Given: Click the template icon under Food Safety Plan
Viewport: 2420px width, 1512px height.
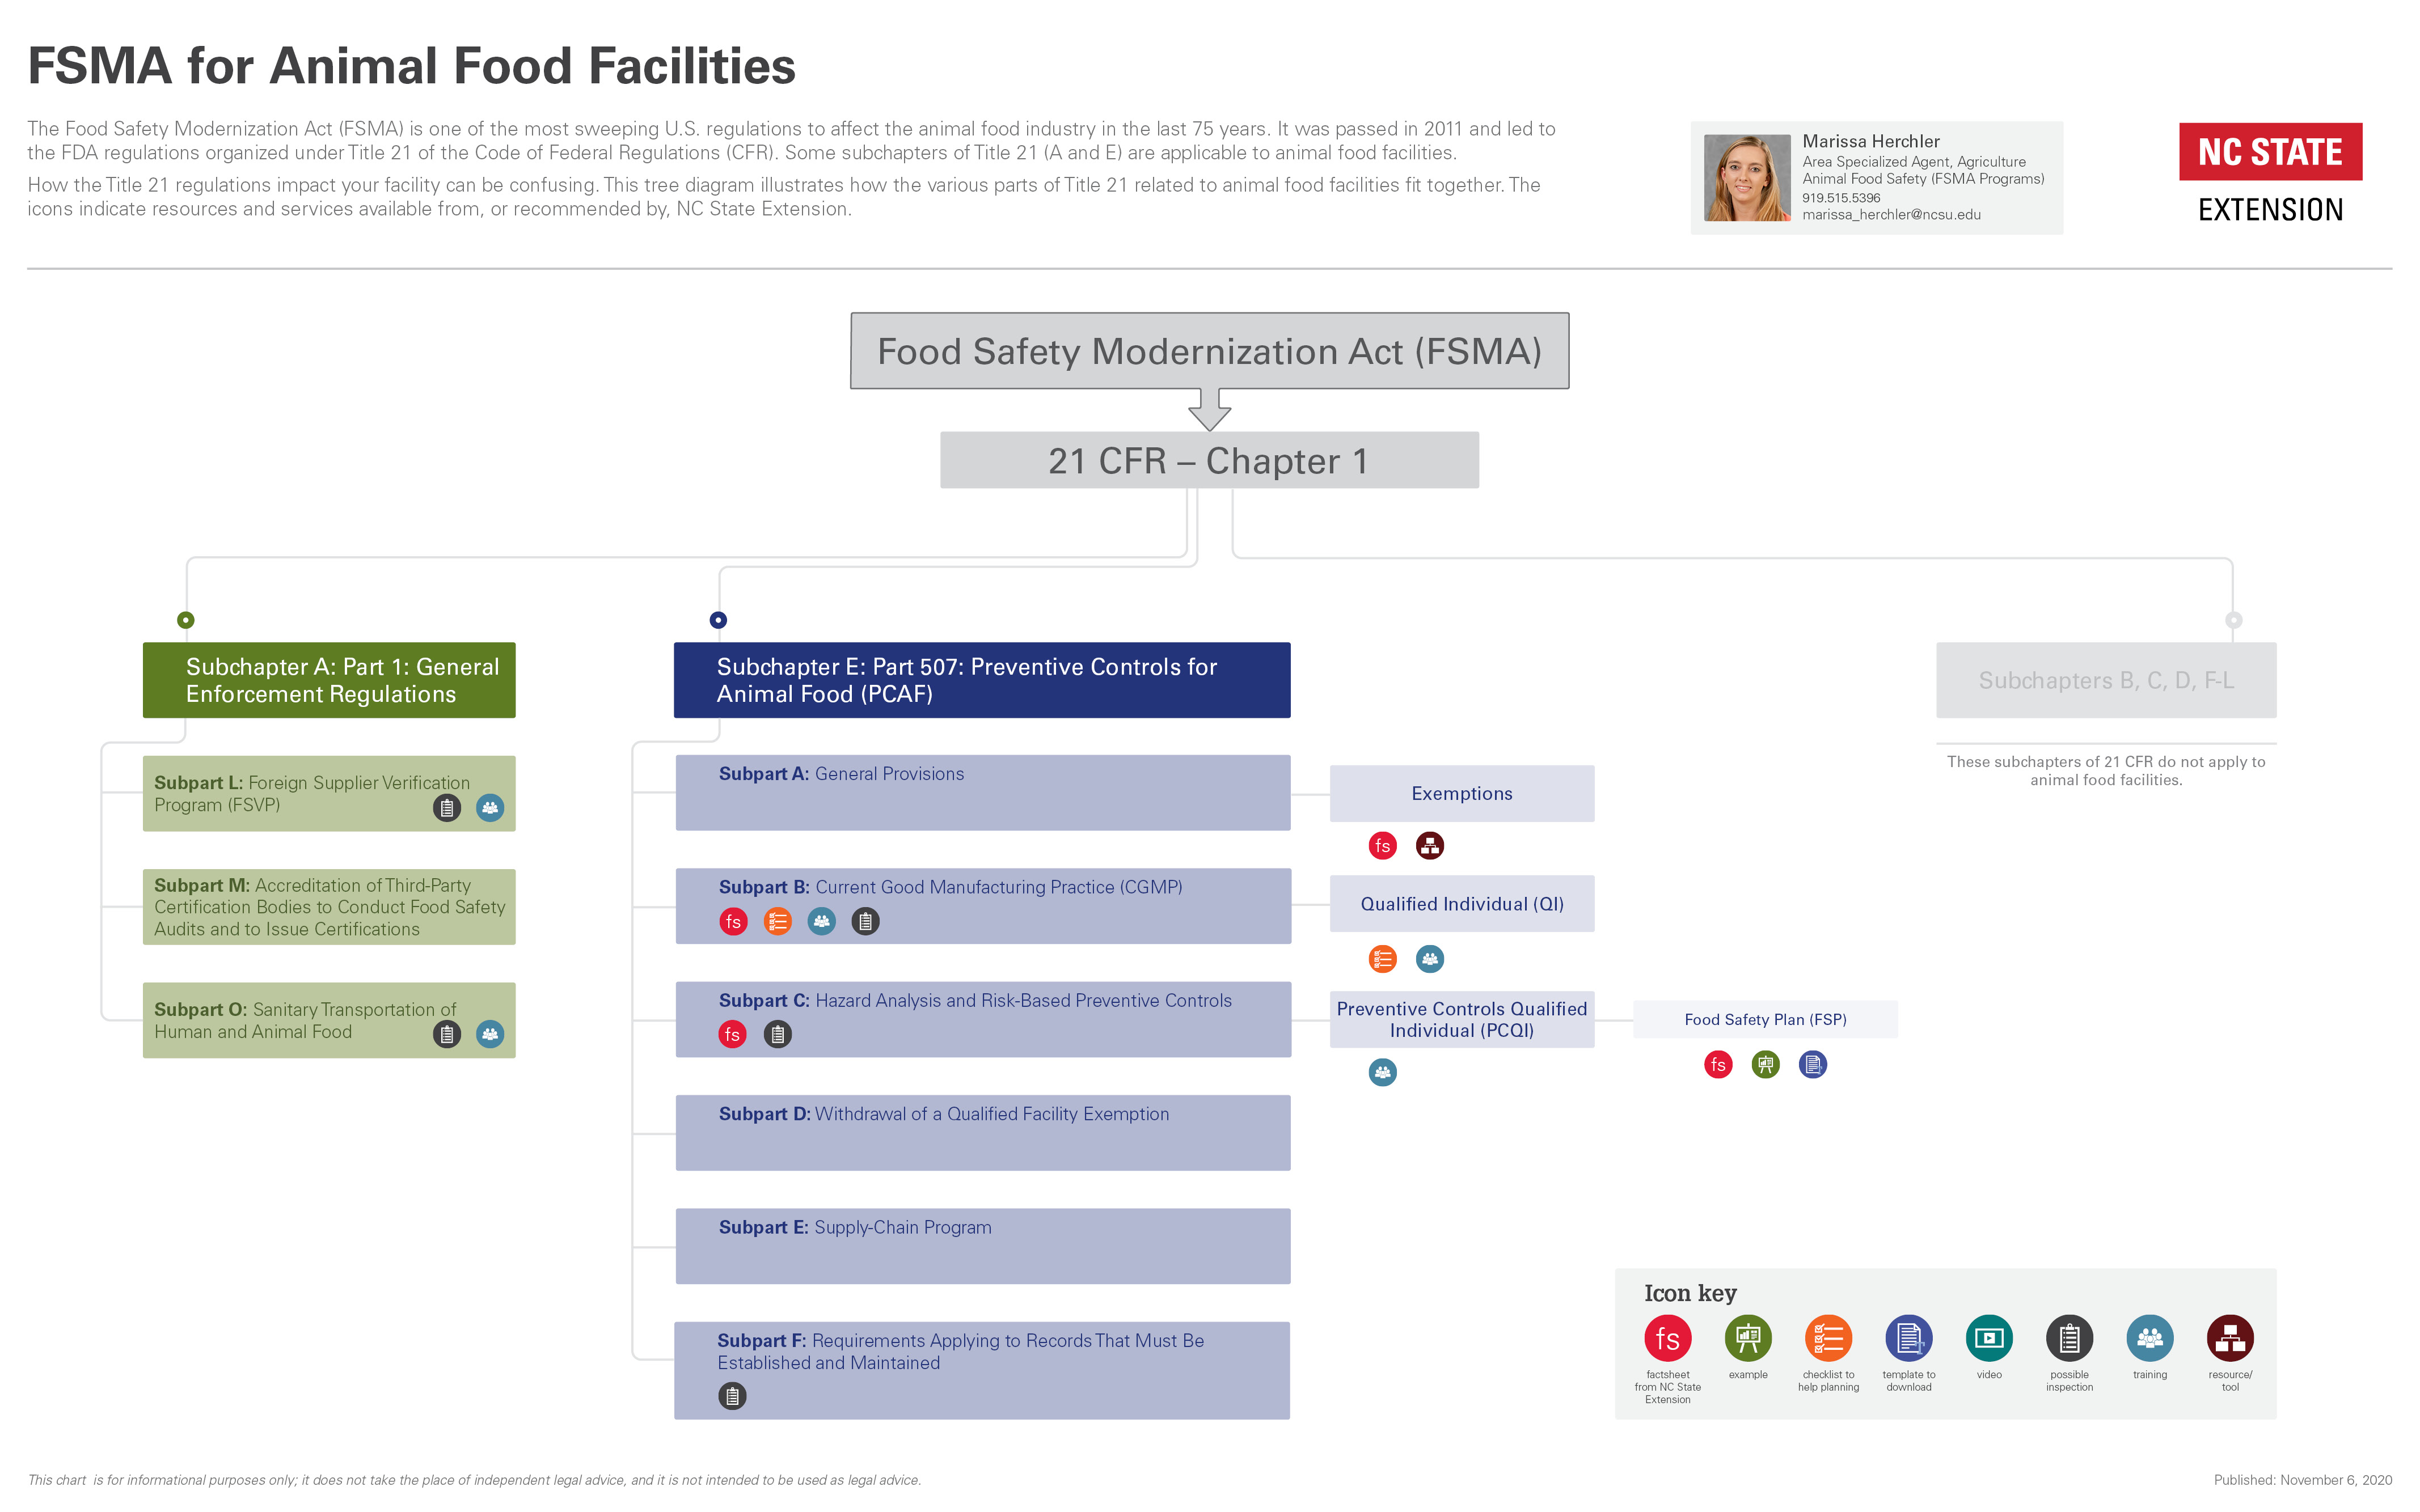Looking at the screenshot, I should pyautogui.click(x=1812, y=1065).
